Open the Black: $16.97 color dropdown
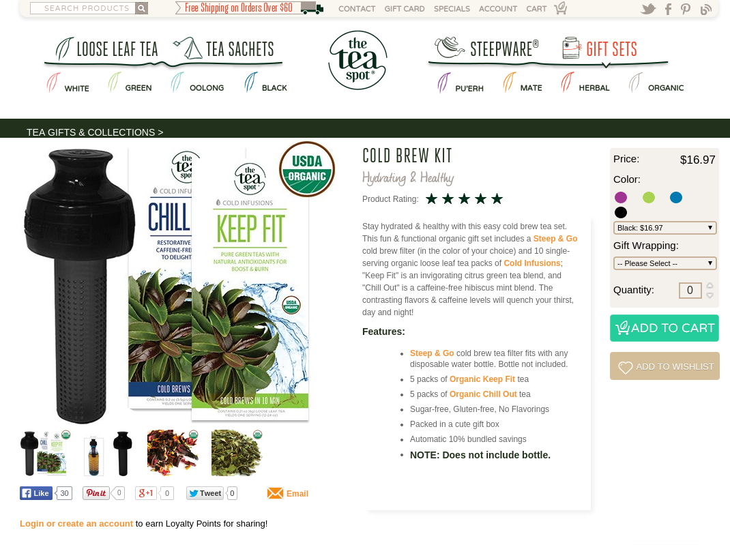730x545 pixels. point(665,228)
